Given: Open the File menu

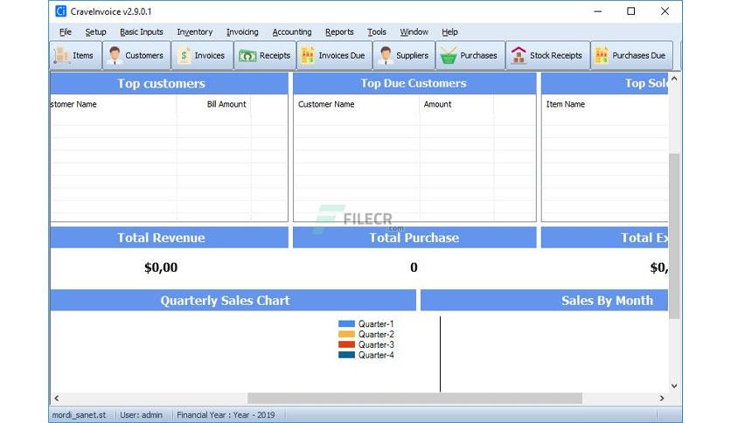Looking at the screenshot, I should pos(66,31).
